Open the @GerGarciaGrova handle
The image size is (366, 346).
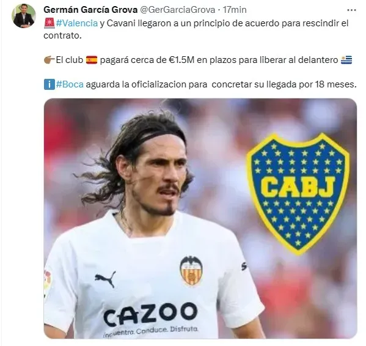pyautogui.click(x=177, y=10)
